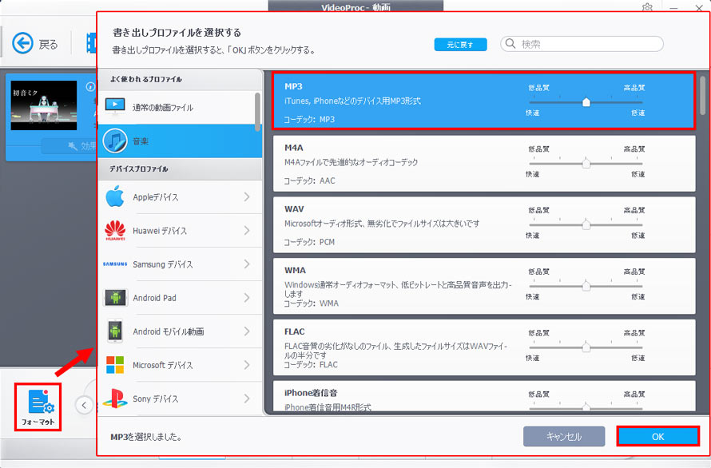Viewport: 711px width, 468px height.
Task: Click the magnifier icon in search box
Action: (x=510, y=44)
